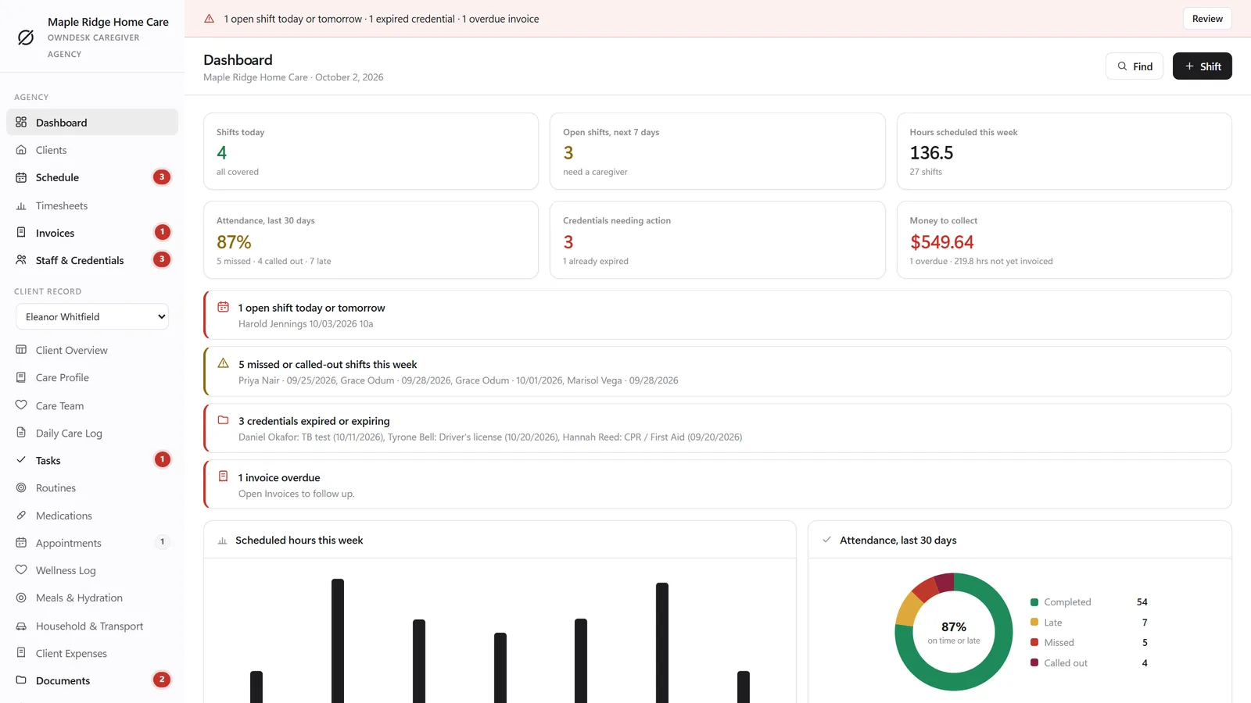Click the Documents folder icon in sidebar
Viewport: 1251px width, 703px height.
click(21, 680)
